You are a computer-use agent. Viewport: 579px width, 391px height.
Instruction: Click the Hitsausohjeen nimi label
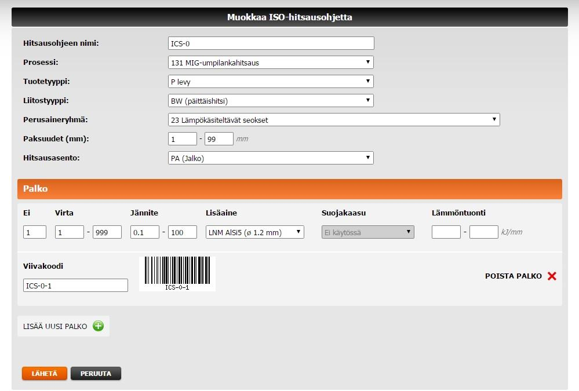coord(61,43)
